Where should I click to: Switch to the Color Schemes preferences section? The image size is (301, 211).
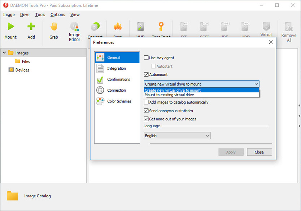pos(119,101)
